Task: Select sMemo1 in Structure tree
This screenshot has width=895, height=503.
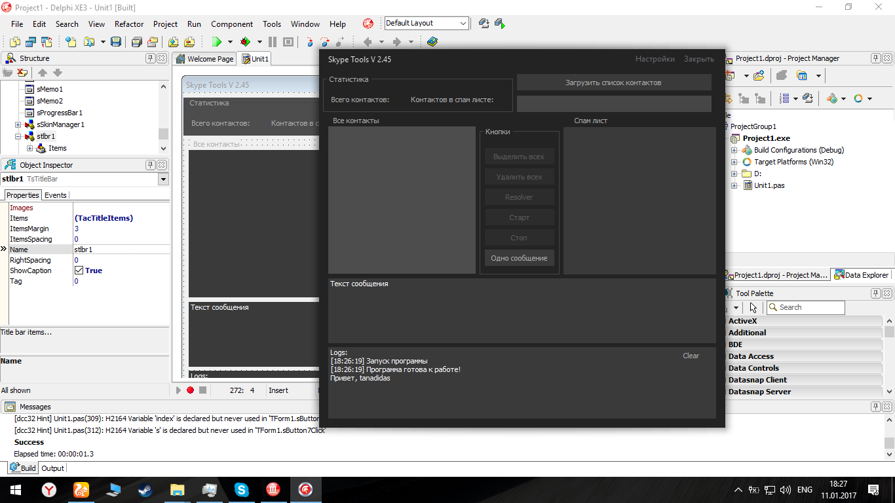Action: pos(50,89)
